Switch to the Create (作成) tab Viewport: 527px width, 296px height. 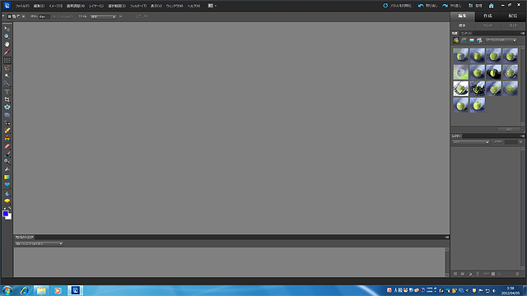pos(487,16)
